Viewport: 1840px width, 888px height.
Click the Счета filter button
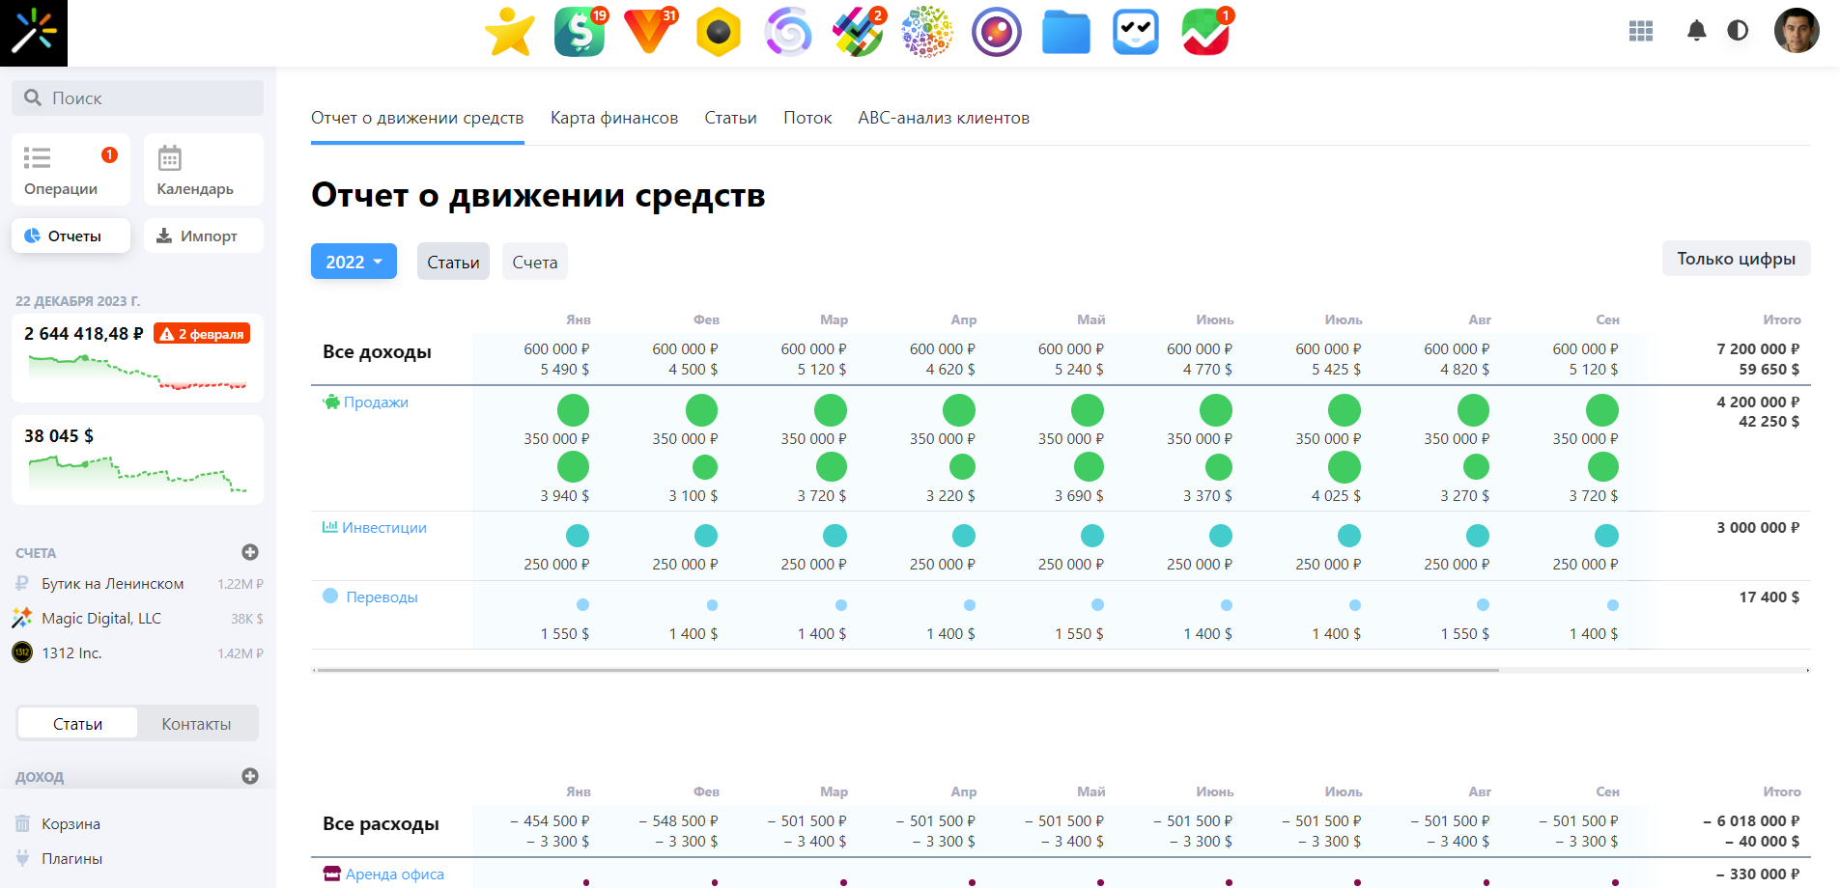(534, 261)
